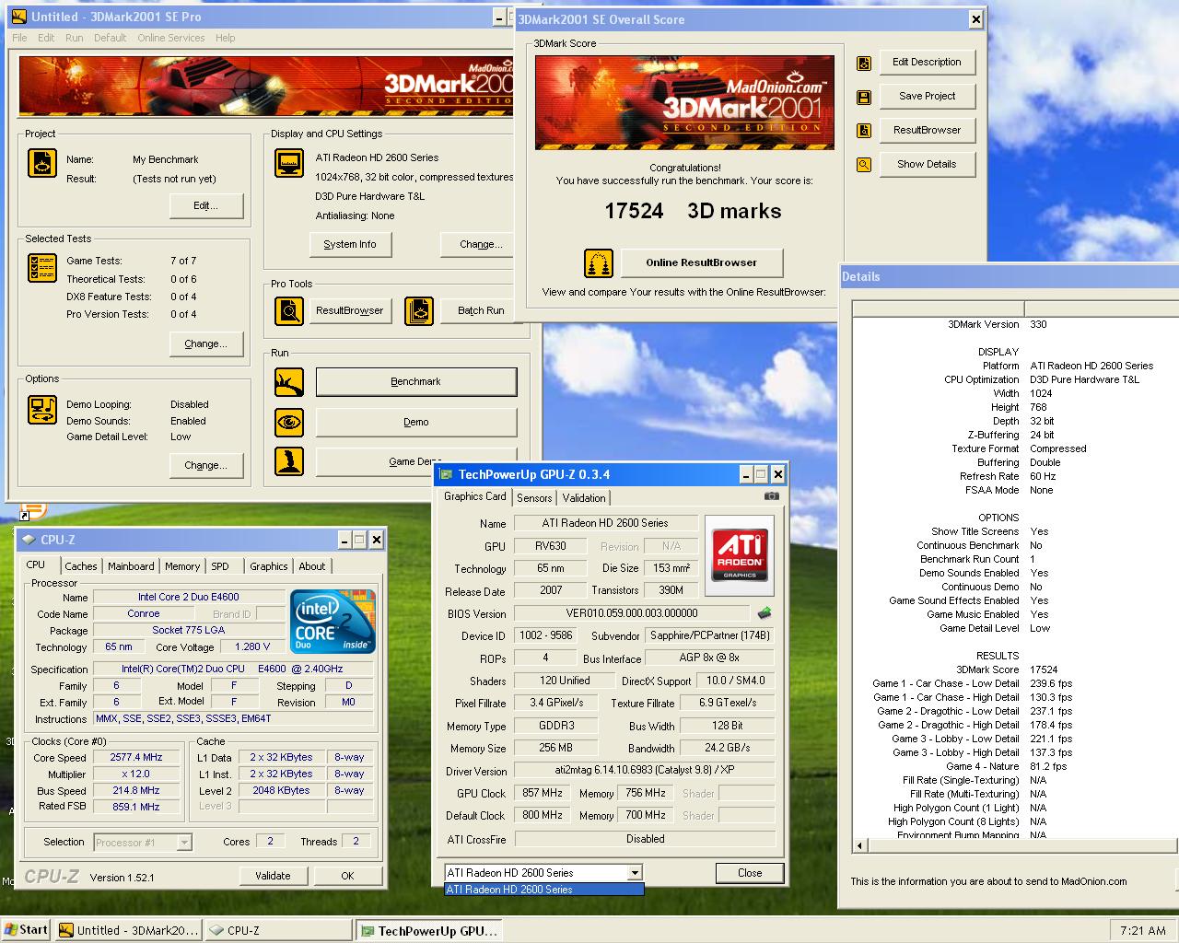Click the Validate button in CPU-Z
1179x943 pixels.
coord(273,876)
